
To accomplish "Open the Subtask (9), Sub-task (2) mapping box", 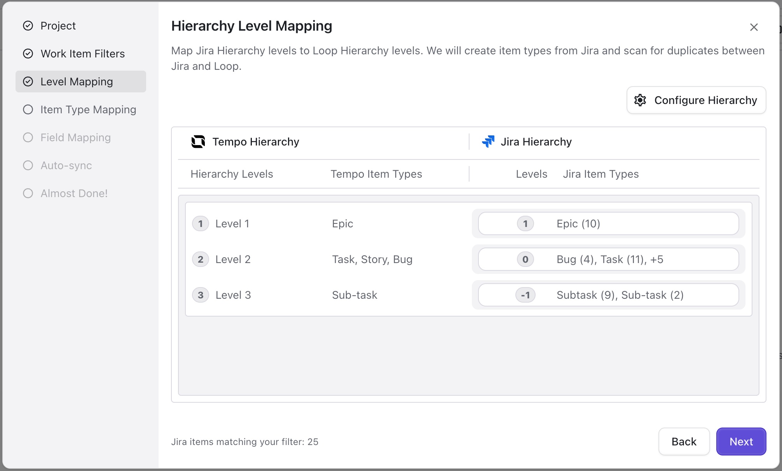I will [609, 295].
